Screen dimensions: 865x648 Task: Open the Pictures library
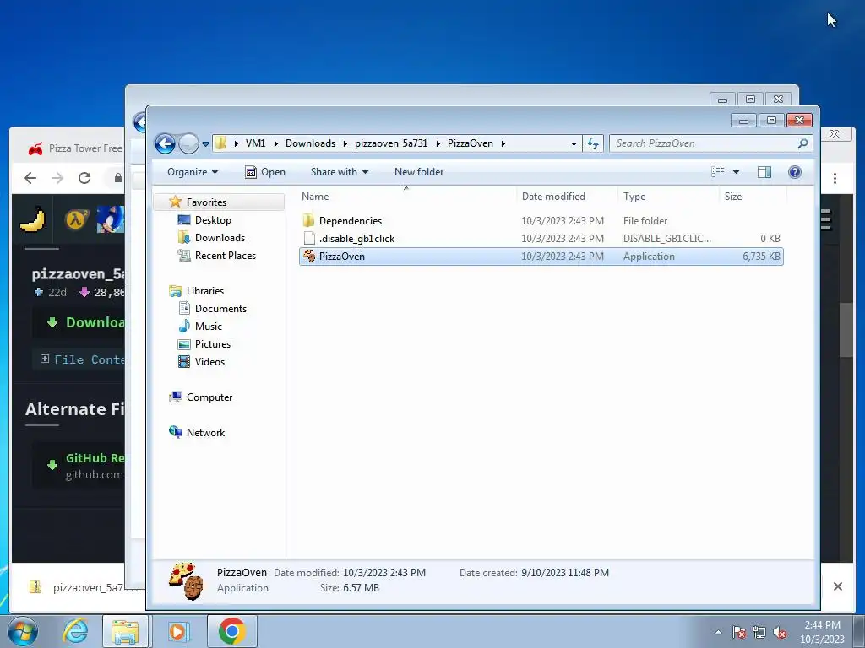click(x=212, y=344)
